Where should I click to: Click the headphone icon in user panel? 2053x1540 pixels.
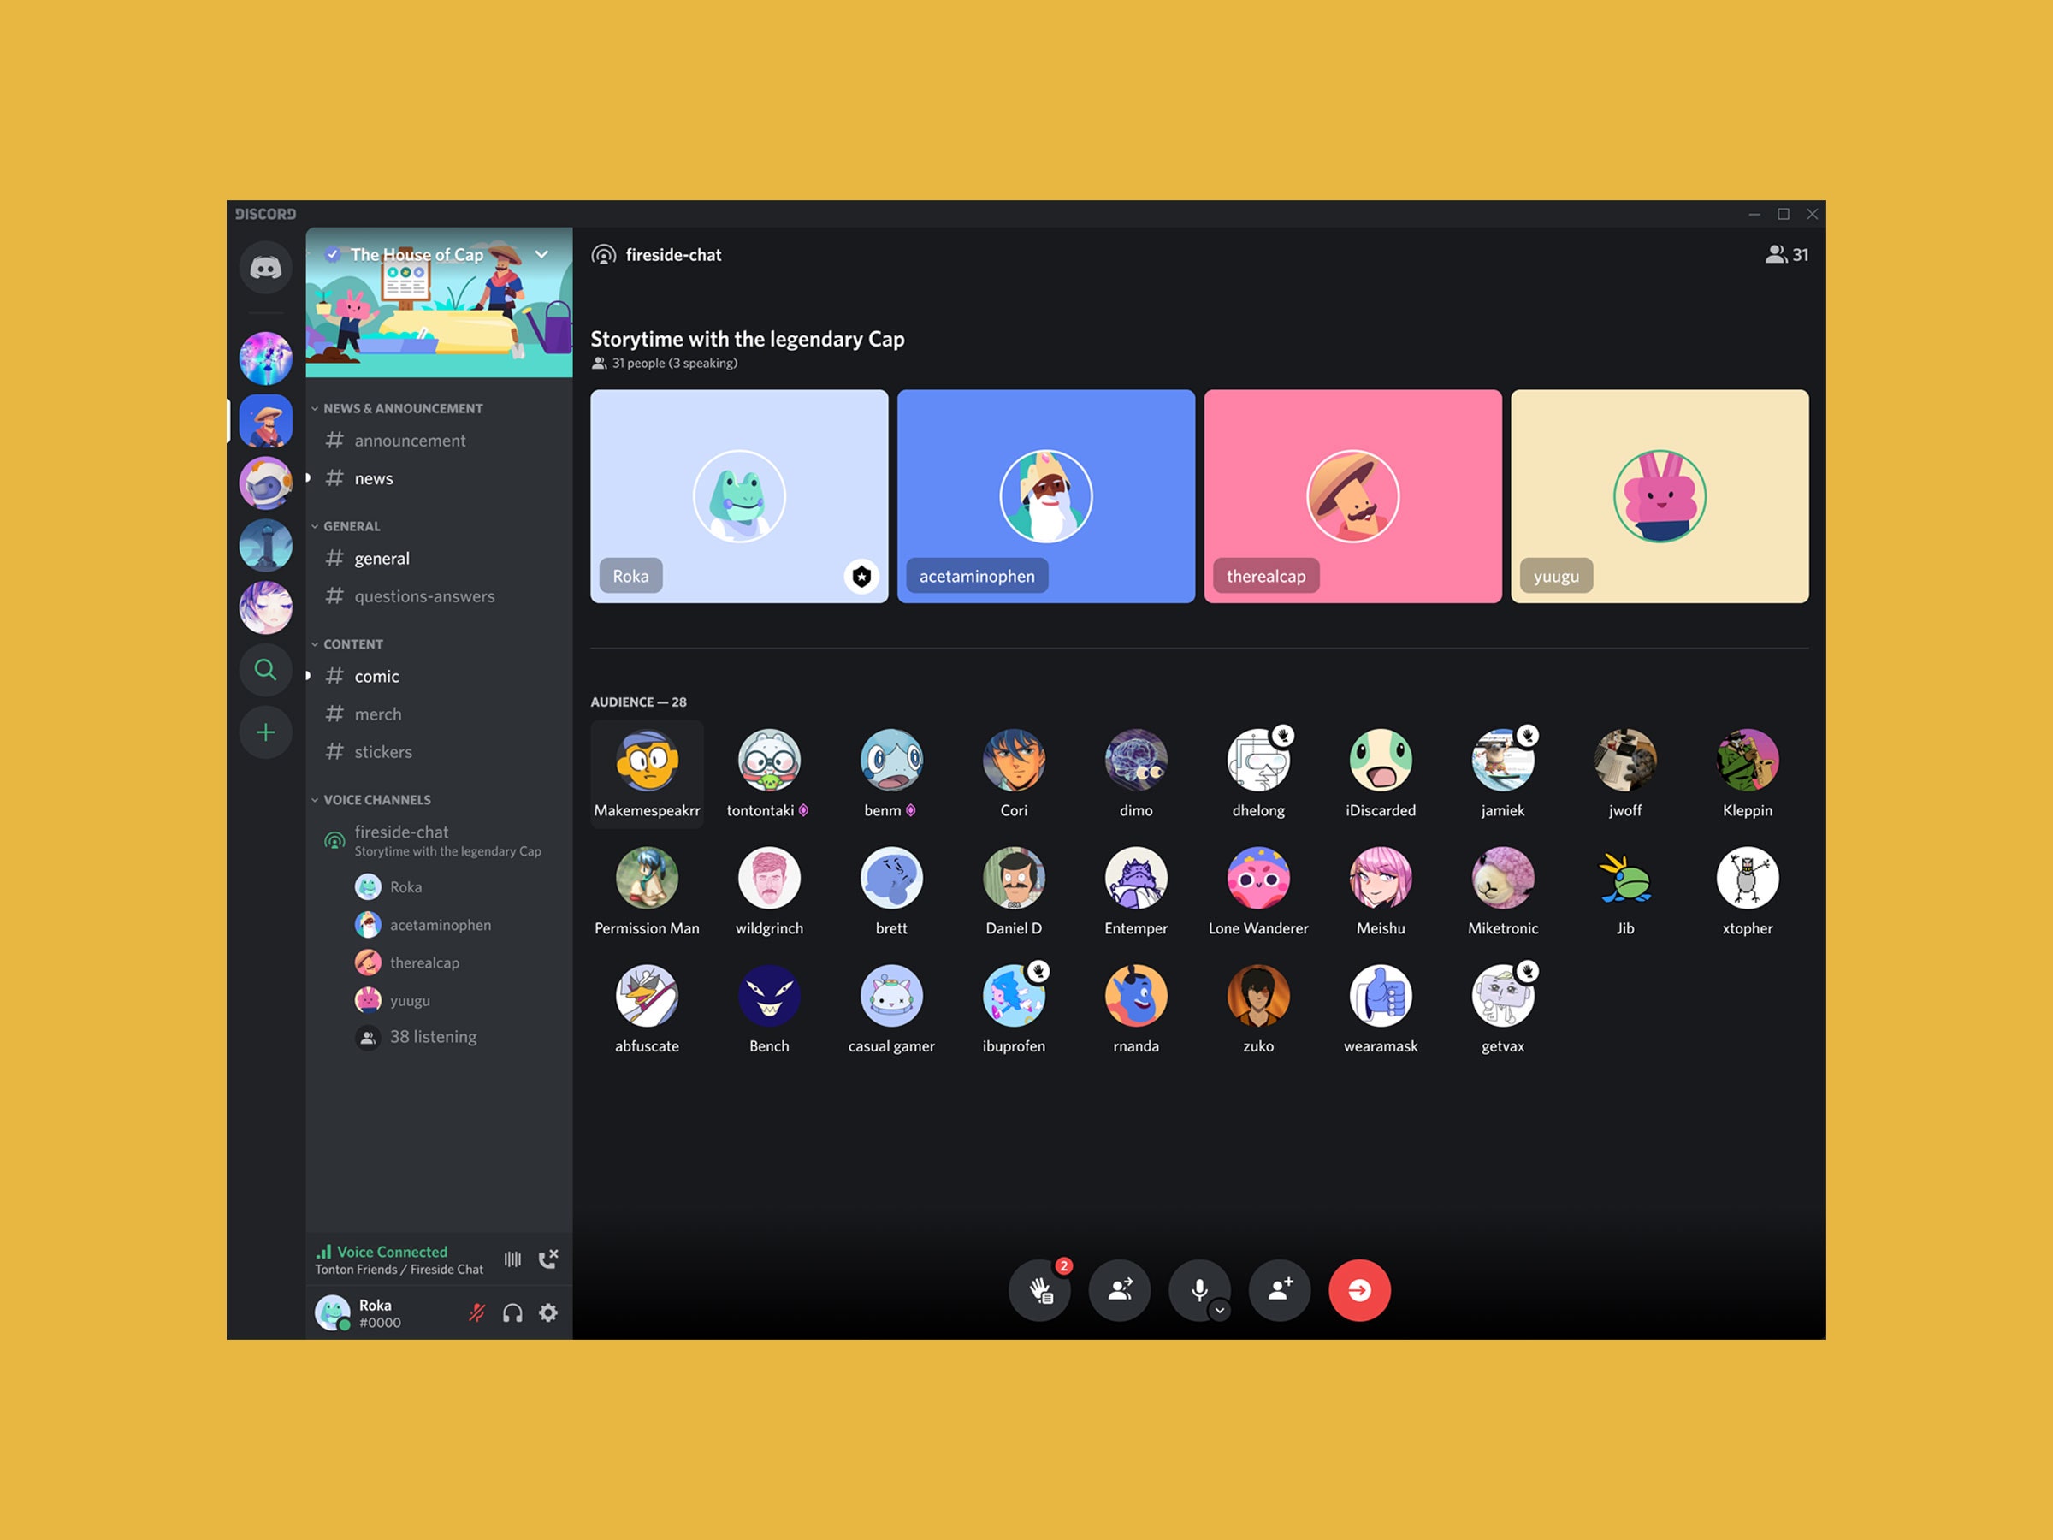click(x=512, y=1311)
